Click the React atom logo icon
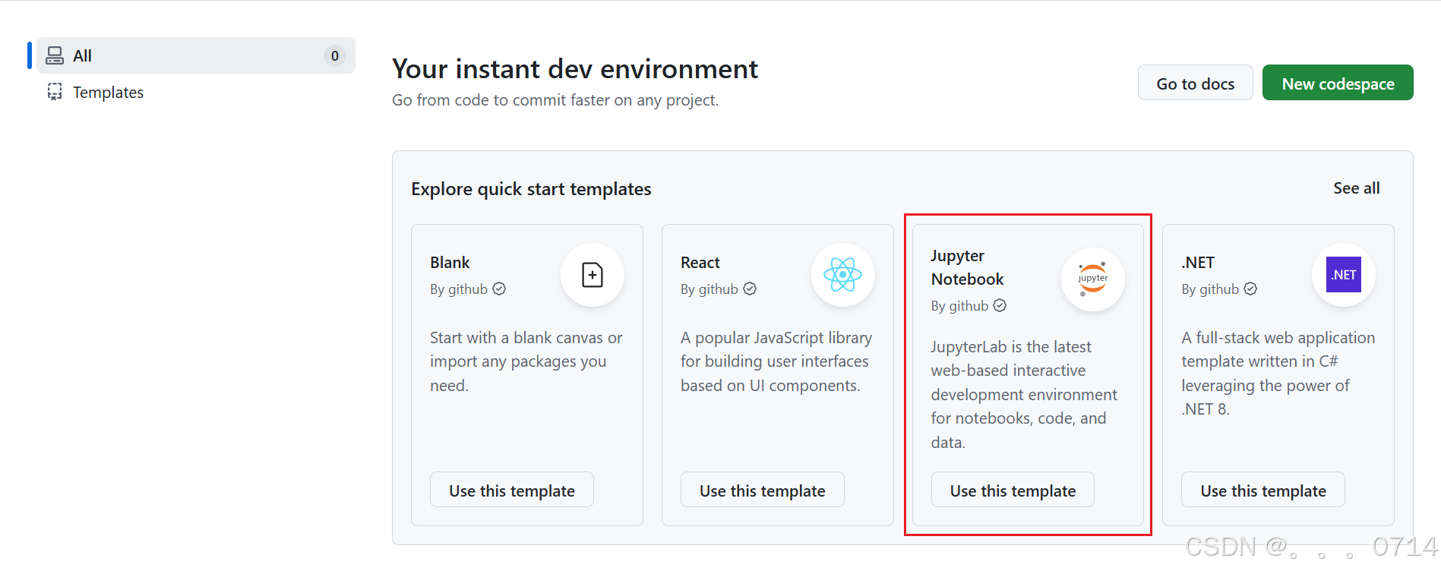Viewport: 1441px width, 571px height. pos(842,275)
